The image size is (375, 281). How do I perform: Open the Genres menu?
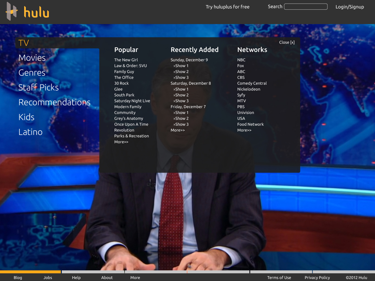pos(32,73)
